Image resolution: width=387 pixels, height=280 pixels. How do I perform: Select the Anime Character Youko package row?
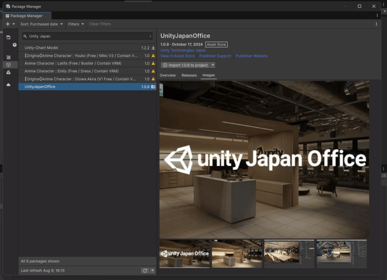coord(87,56)
